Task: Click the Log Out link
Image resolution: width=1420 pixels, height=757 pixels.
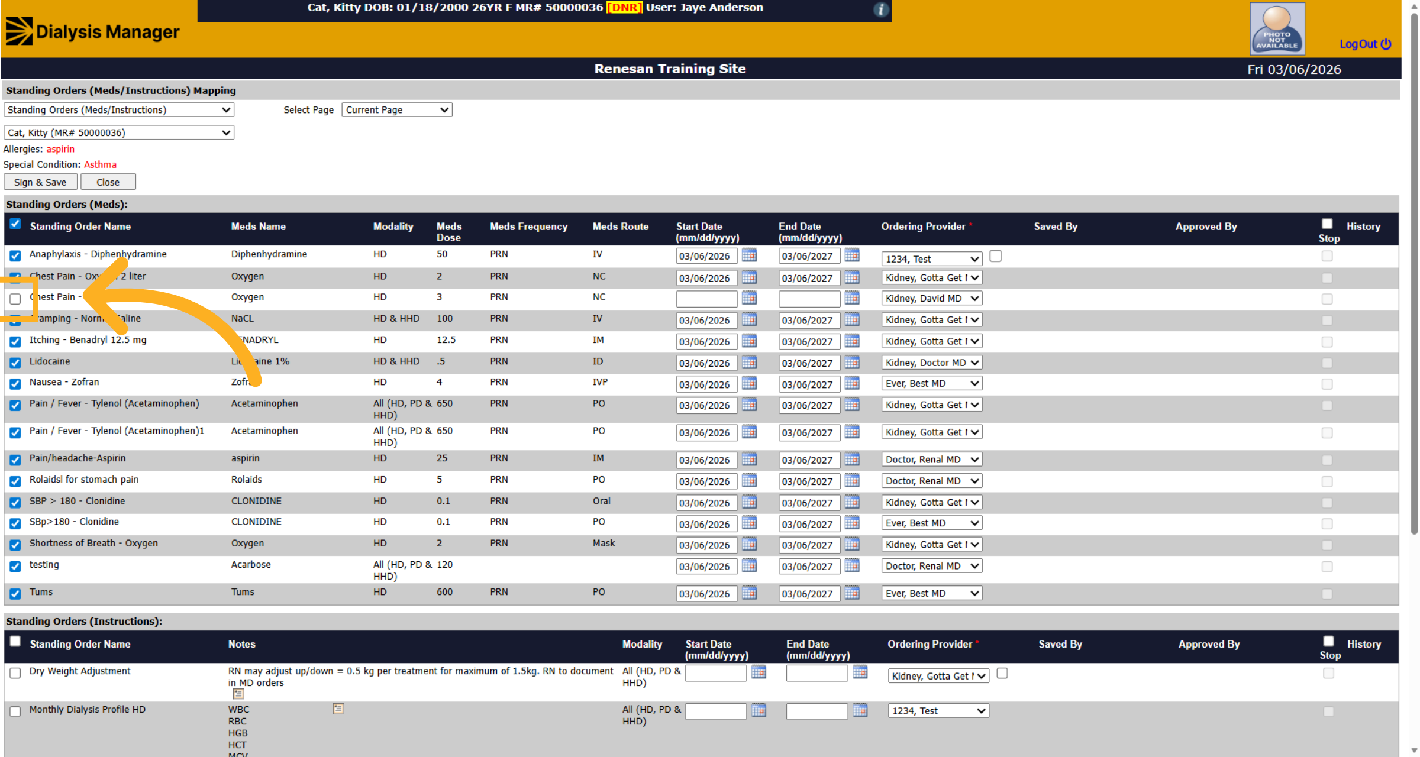Action: point(1358,44)
